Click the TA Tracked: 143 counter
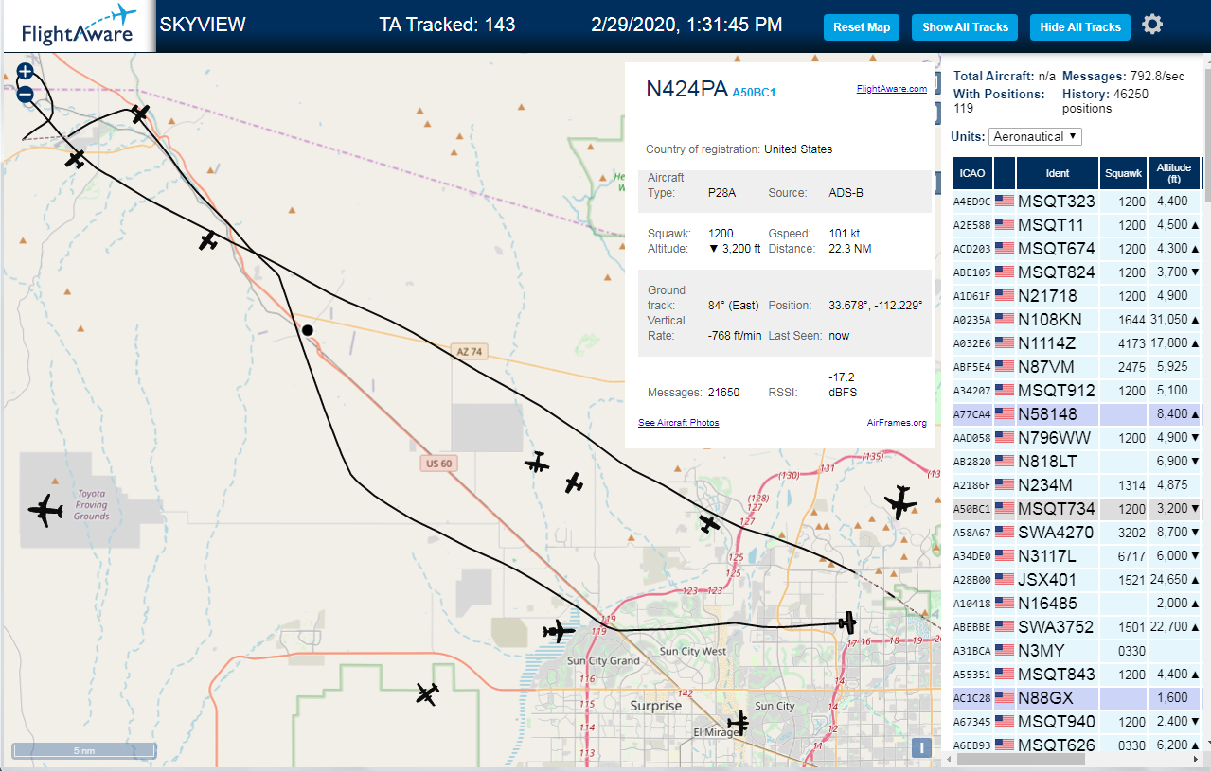This screenshot has height=771, width=1211. tap(447, 25)
